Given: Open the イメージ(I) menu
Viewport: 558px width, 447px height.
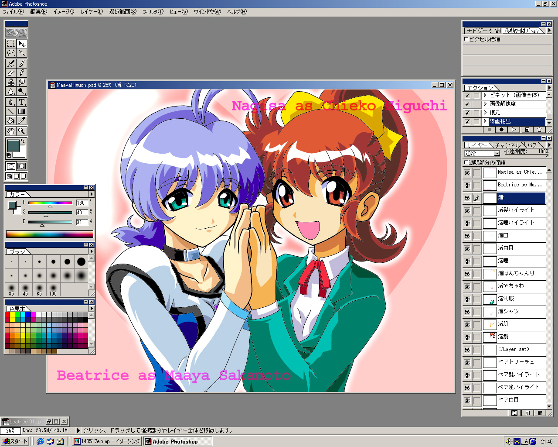Looking at the screenshot, I should pyautogui.click(x=64, y=12).
